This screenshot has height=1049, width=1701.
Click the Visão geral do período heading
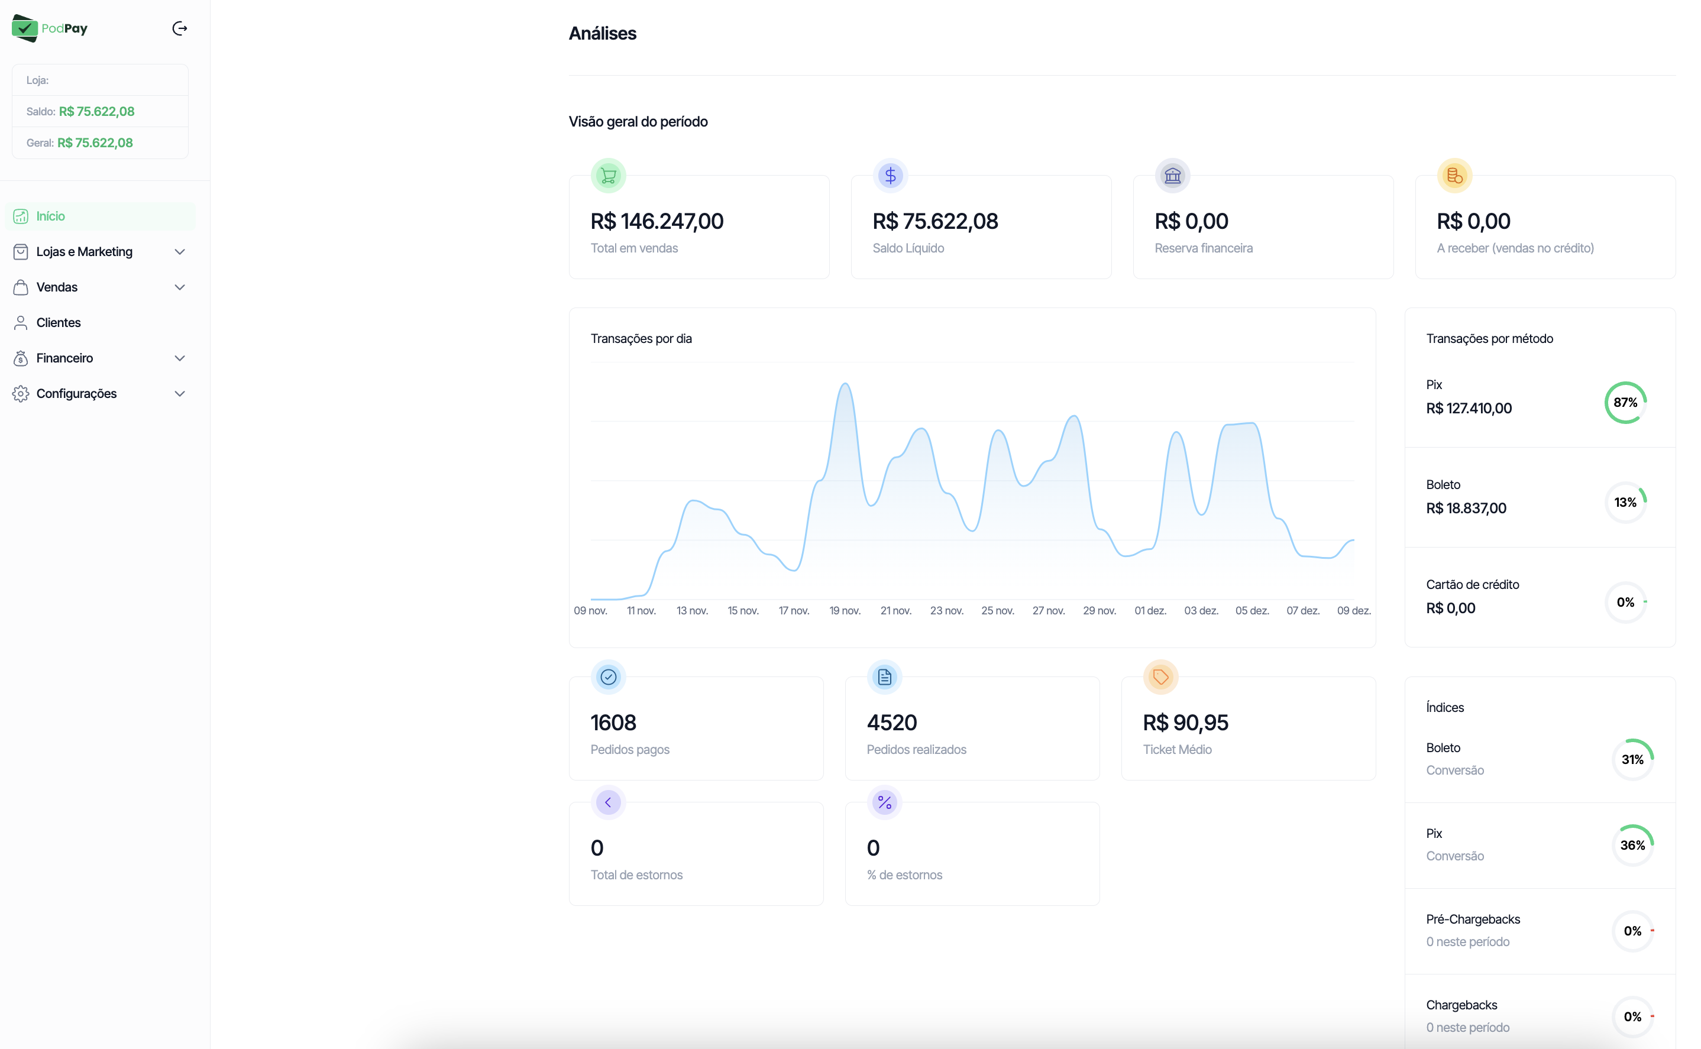(638, 121)
